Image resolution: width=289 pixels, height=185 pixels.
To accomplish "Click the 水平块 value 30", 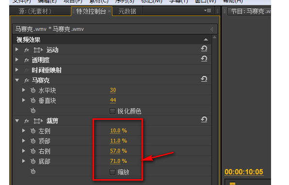I will (x=113, y=90).
